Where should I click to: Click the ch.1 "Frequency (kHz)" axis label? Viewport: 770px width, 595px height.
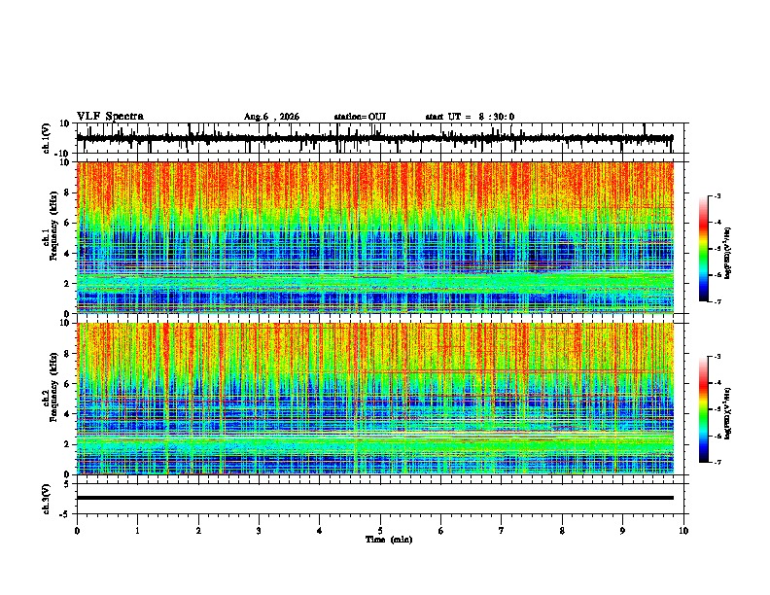(x=53, y=227)
